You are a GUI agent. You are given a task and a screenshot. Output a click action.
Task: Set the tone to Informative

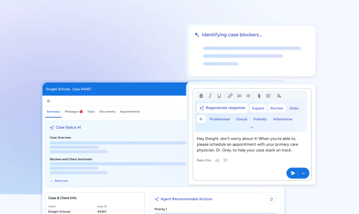click(282, 119)
